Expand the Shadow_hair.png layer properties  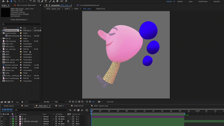pos(11,121)
